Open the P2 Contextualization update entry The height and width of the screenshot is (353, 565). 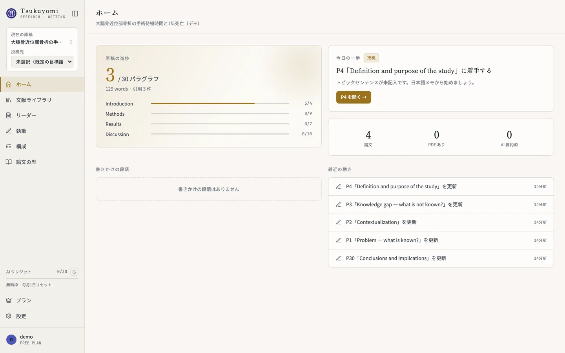pyautogui.click(x=441, y=222)
